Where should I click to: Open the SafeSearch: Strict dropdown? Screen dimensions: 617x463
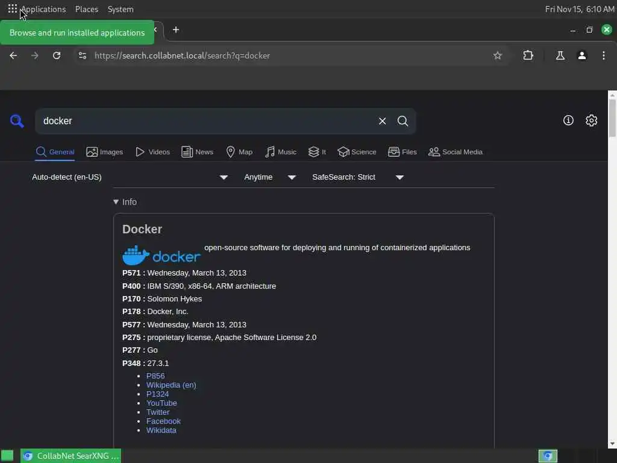coord(358,177)
